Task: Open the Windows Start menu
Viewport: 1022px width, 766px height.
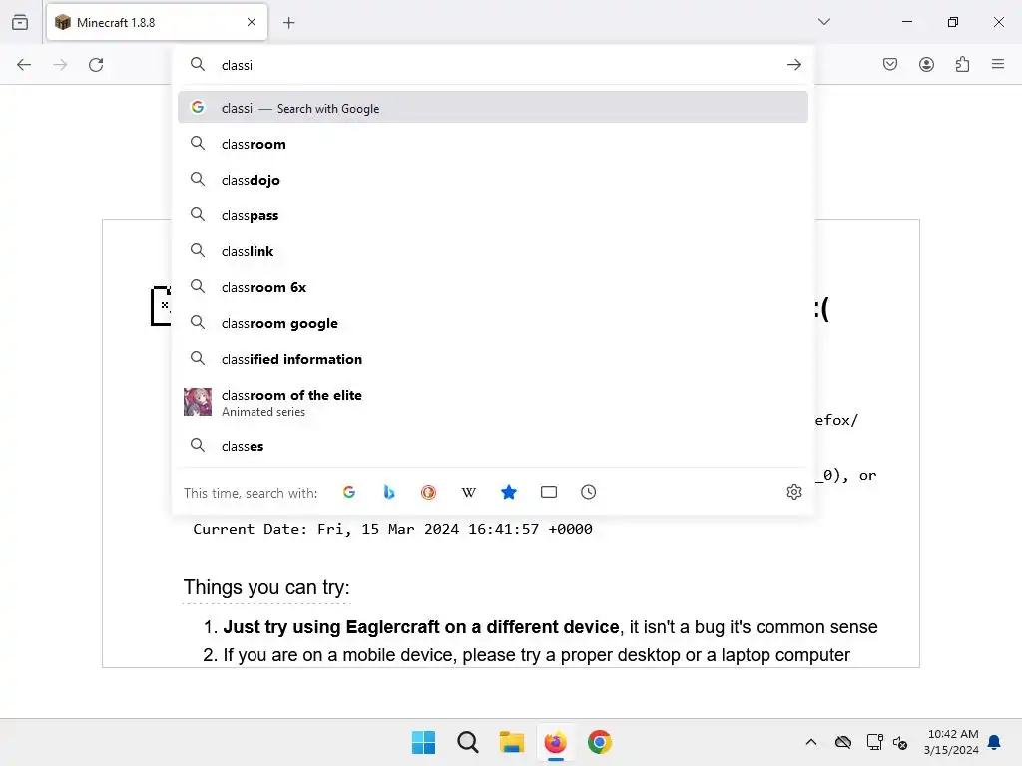Action: tap(423, 742)
